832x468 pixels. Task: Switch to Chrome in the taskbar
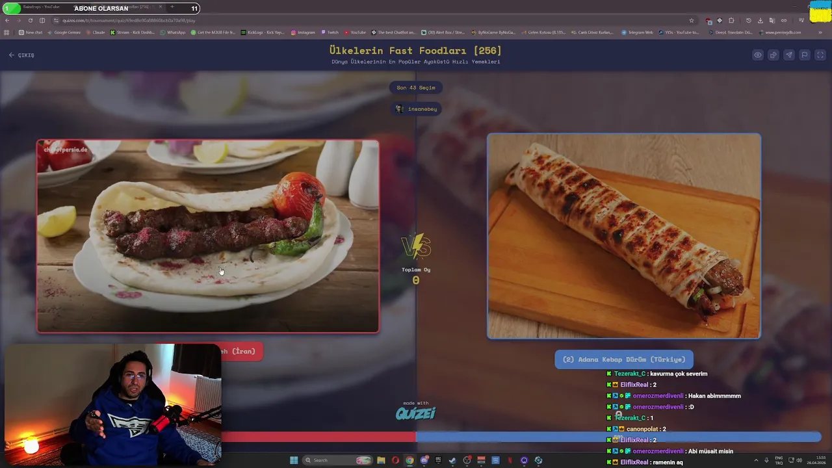point(409,460)
